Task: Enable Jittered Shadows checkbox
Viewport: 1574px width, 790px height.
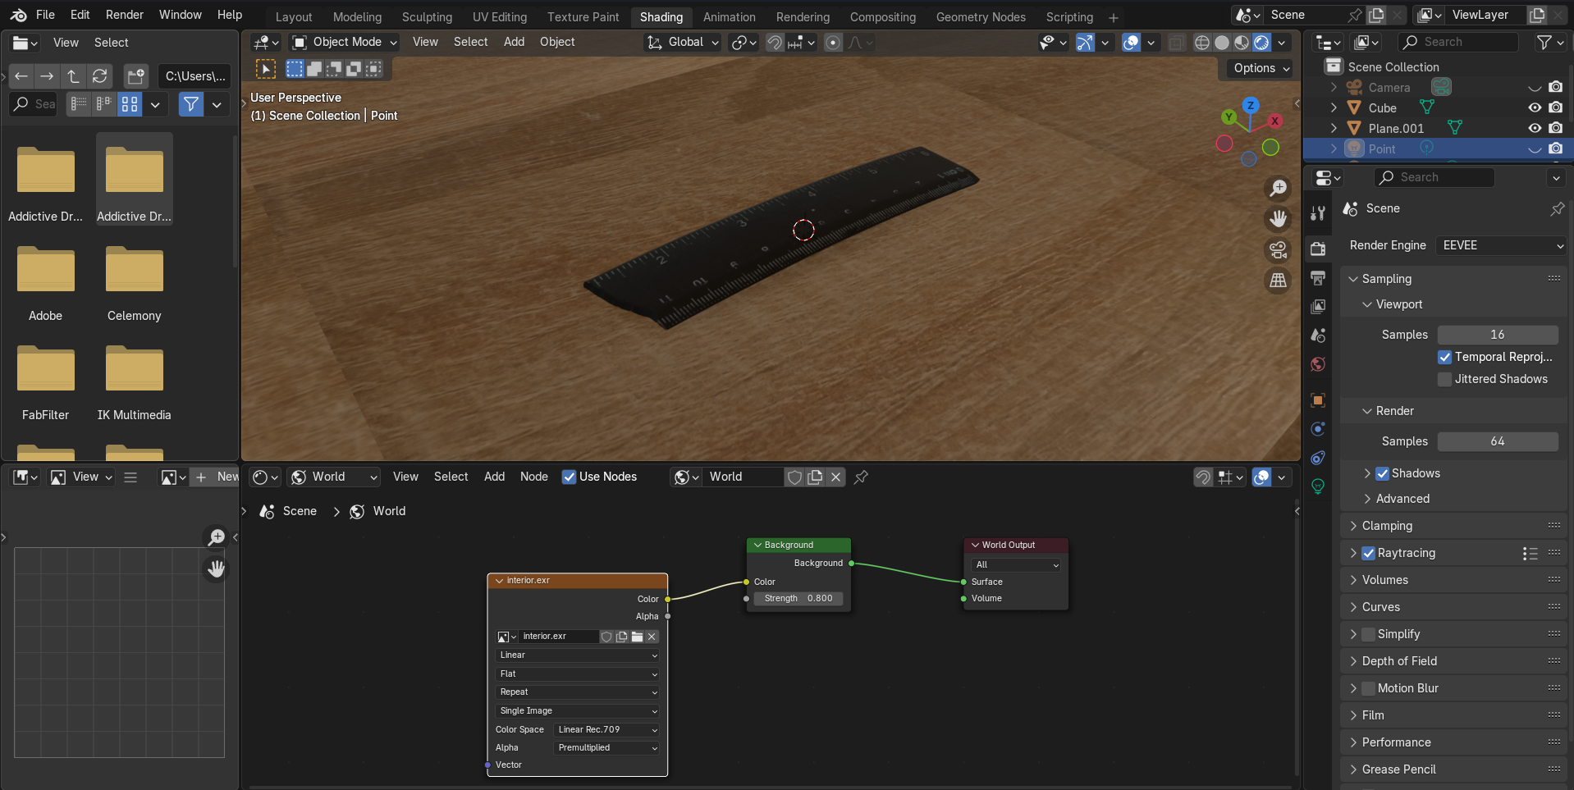Action: pyautogui.click(x=1445, y=379)
